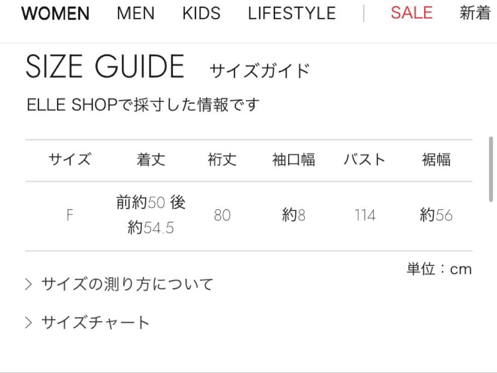Open the 新着 new arrivals tab
Viewport: 497px width, 373px height.
[475, 13]
